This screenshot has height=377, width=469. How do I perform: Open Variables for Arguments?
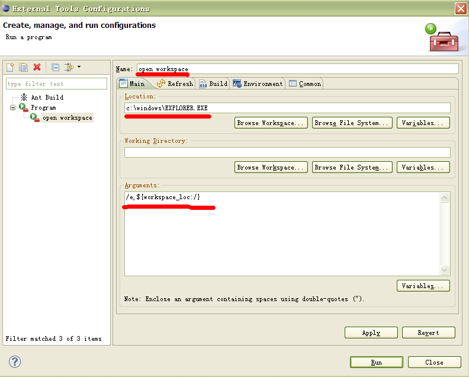point(423,286)
